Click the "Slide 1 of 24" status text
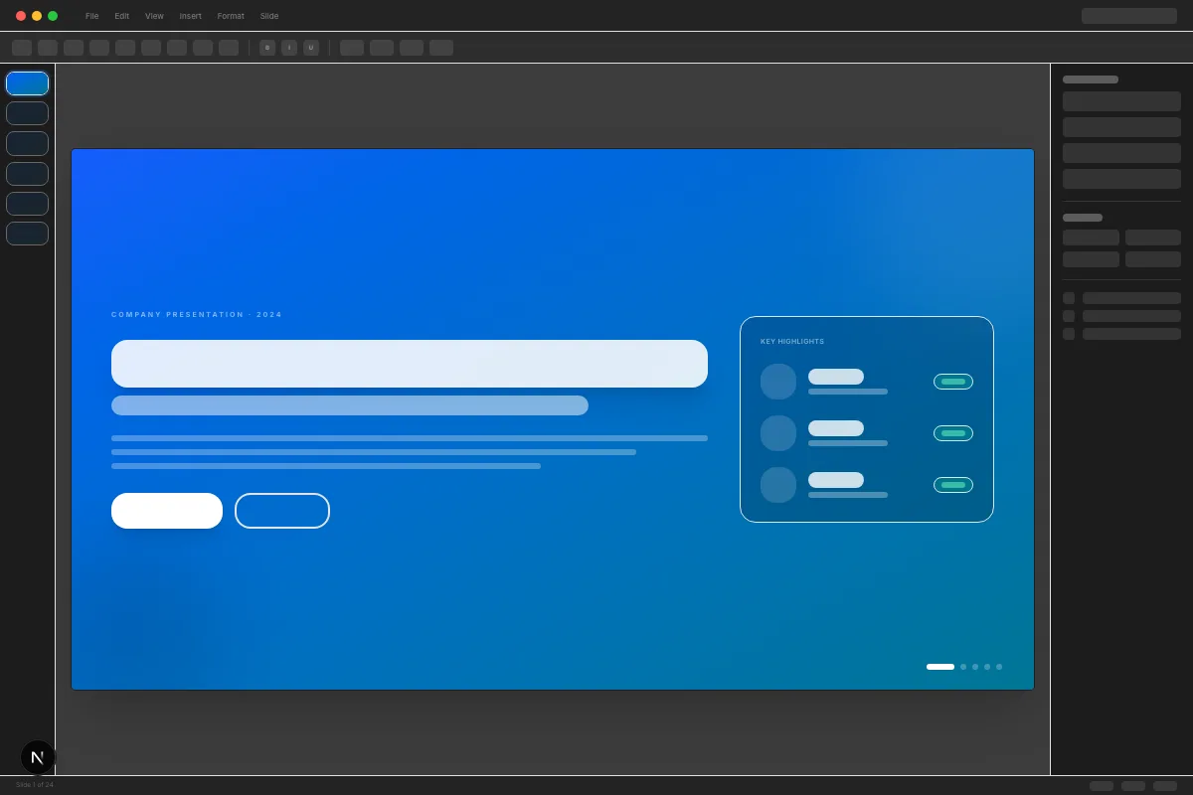 [35, 785]
